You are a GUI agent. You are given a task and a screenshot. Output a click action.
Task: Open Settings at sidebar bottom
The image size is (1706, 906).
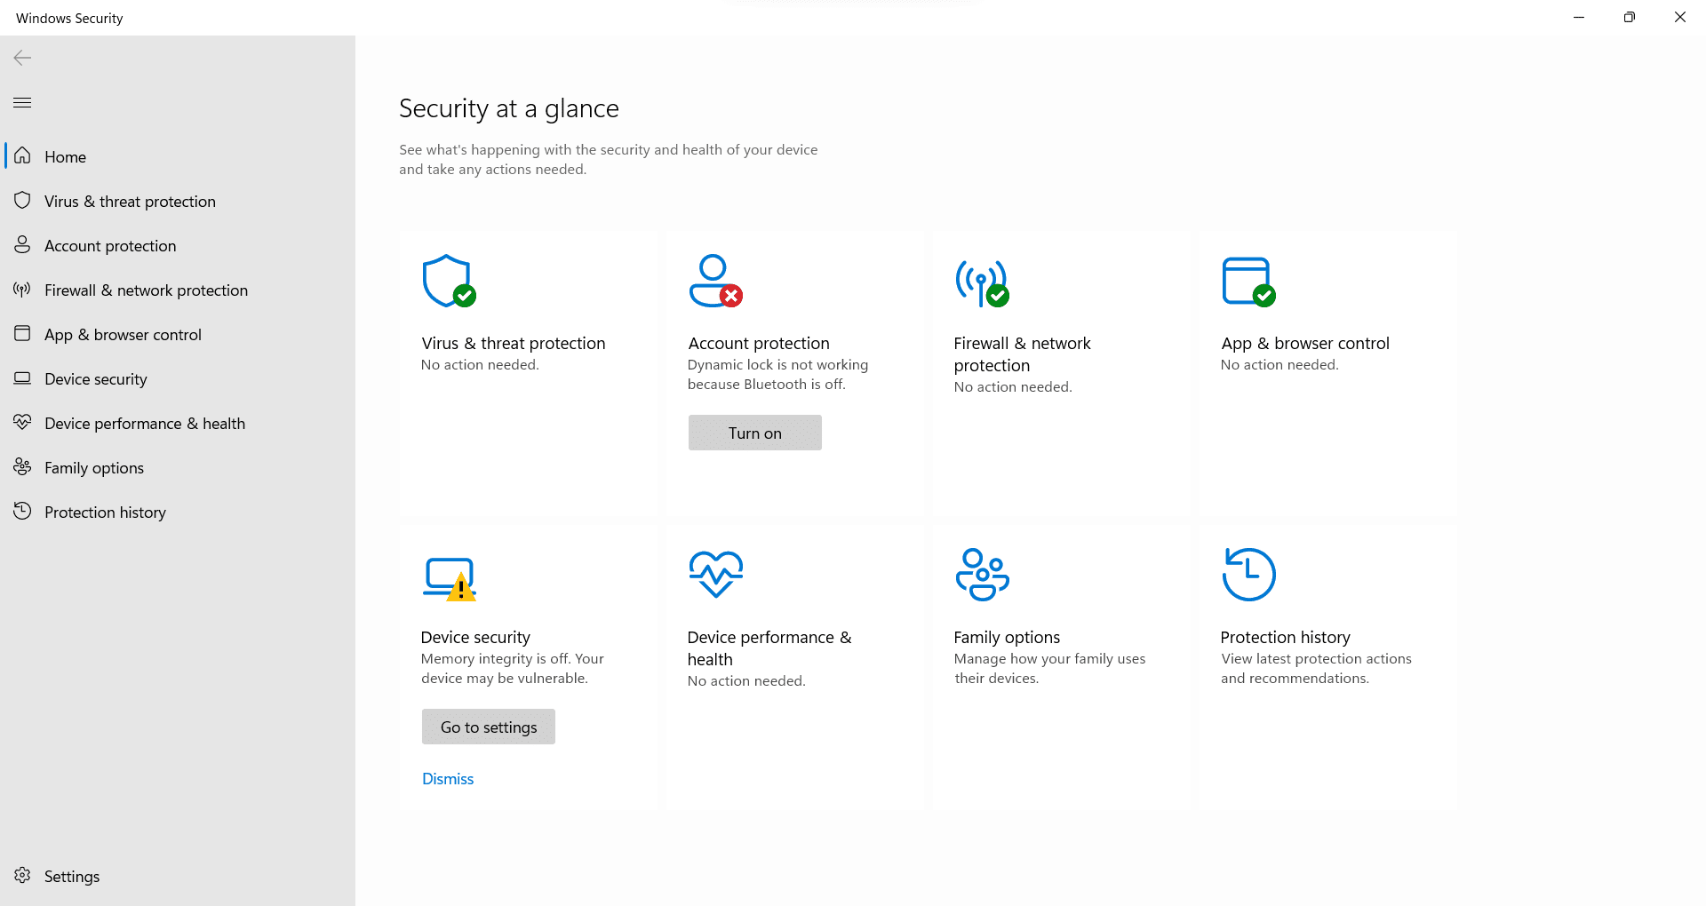coord(178,876)
